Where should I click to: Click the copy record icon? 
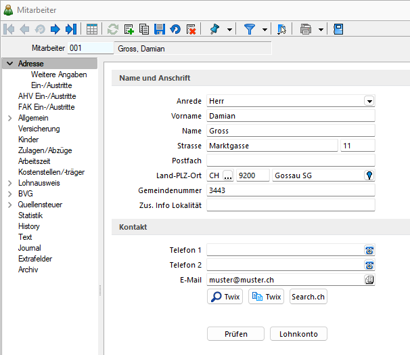[x=144, y=29]
